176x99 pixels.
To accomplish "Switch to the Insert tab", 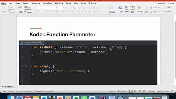I will pos(11,3).
